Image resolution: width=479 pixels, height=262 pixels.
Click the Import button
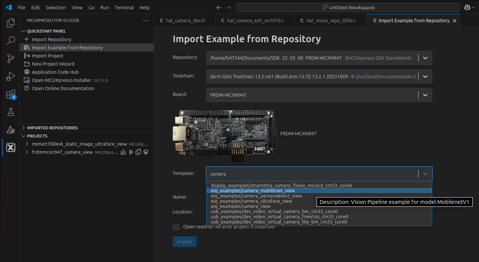[x=184, y=242]
